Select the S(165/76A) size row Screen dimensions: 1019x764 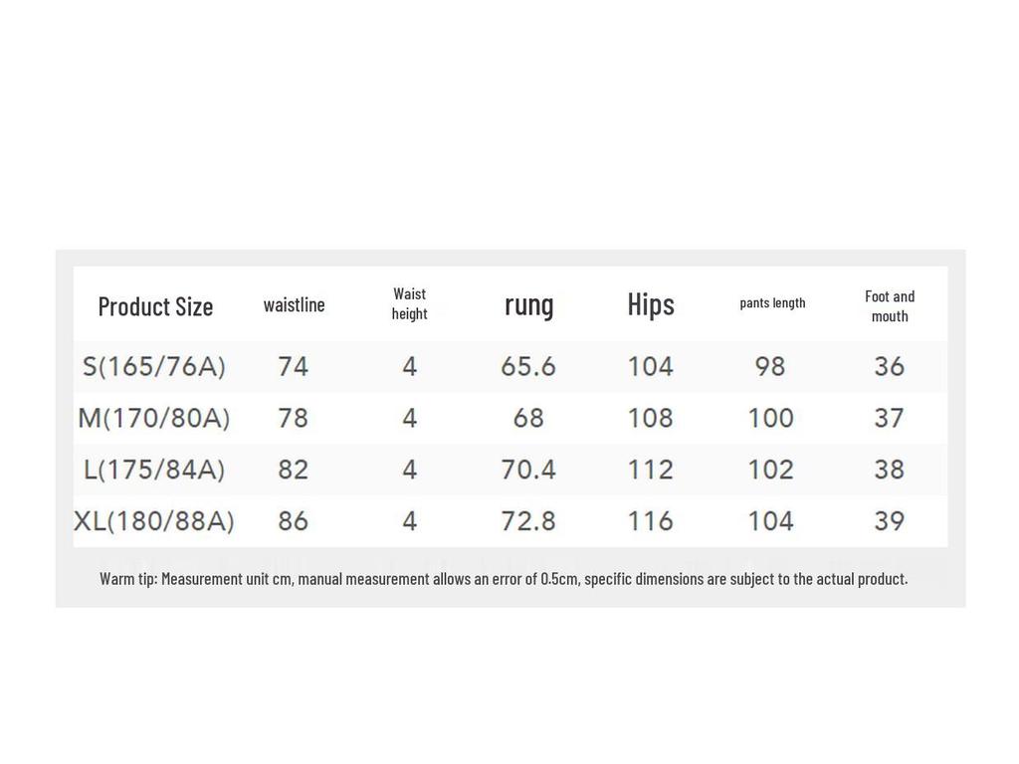click(154, 366)
